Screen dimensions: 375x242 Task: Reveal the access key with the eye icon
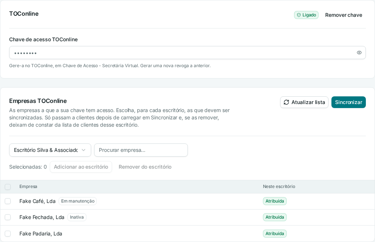359,53
